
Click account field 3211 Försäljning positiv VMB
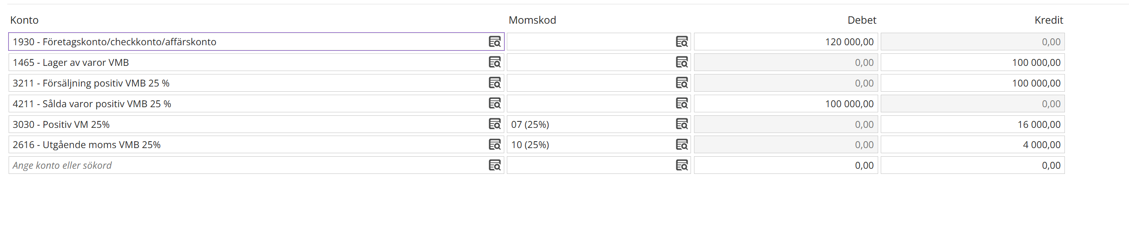pos(245,83)
